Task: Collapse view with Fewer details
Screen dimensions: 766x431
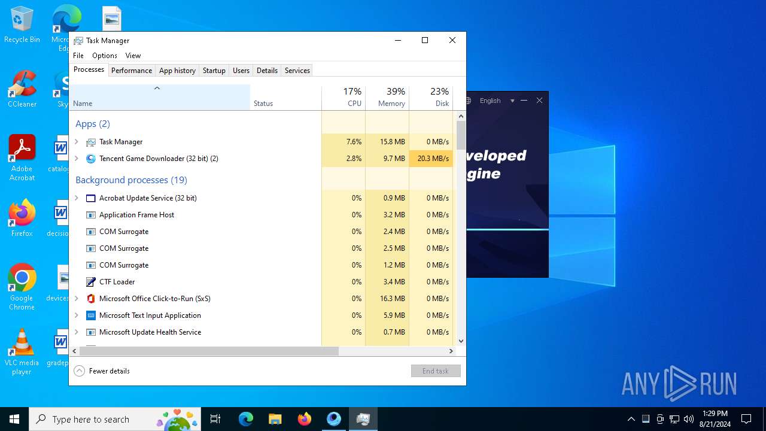Action: pyautogui.click(x=102, y=371)
